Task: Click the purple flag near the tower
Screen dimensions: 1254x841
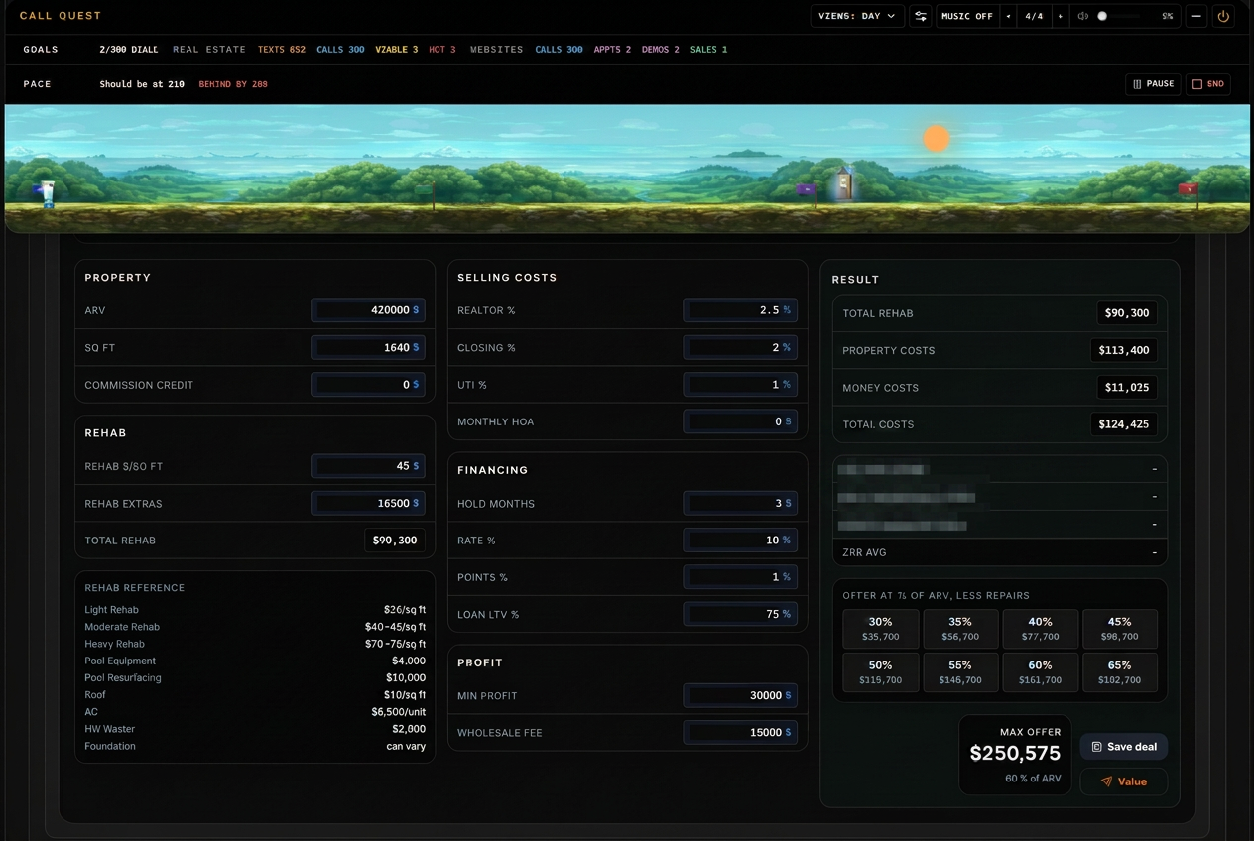Action: tap(807, 191)
